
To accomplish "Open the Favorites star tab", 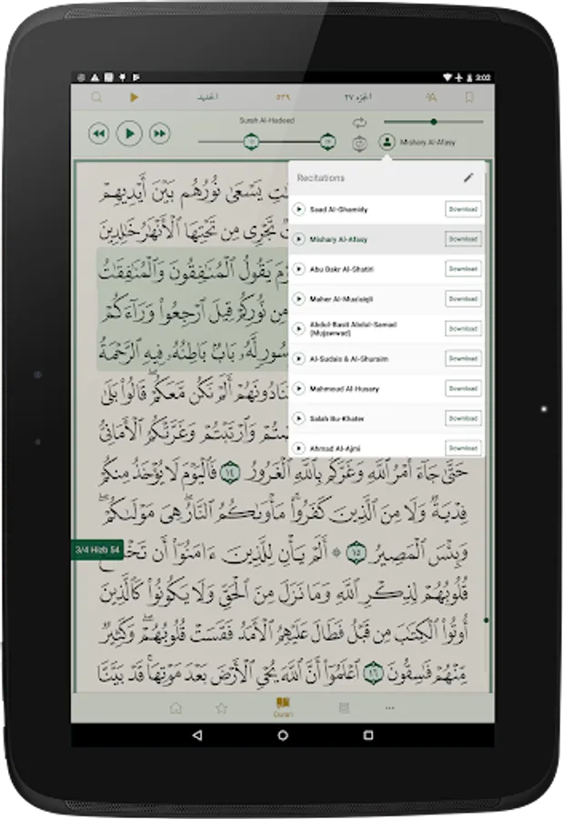I will [221, 708].
